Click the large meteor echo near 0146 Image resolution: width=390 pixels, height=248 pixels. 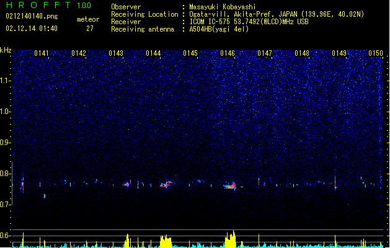230,186
